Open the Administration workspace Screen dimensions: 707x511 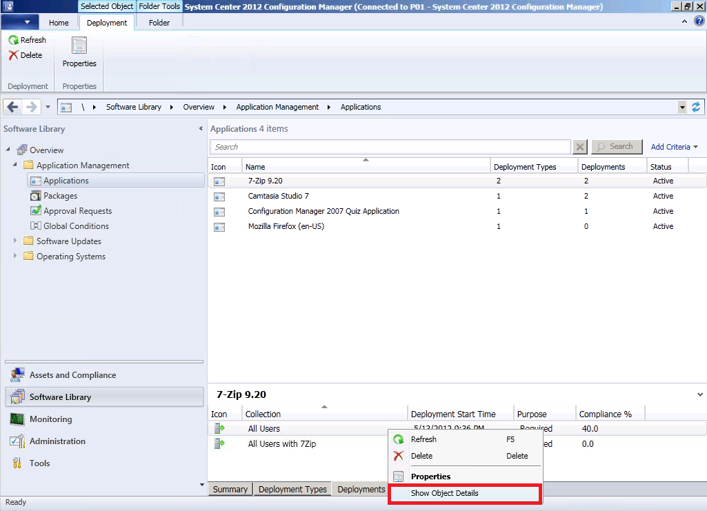pyautogui.click(x=104, y=441)
